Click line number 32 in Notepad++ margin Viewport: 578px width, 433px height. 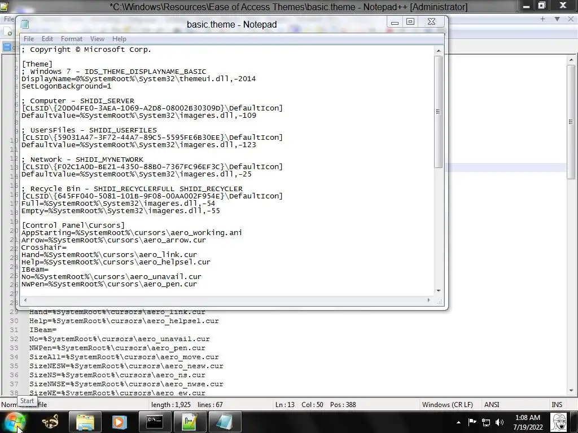click(x=14, y=339)
